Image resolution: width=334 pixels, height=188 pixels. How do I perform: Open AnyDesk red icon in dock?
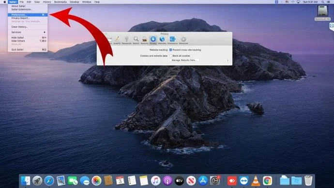click(232, 181)
